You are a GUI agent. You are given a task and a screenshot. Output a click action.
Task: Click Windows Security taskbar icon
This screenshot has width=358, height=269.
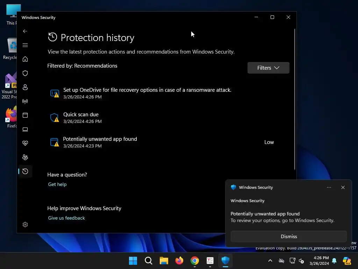coord(225,261)
